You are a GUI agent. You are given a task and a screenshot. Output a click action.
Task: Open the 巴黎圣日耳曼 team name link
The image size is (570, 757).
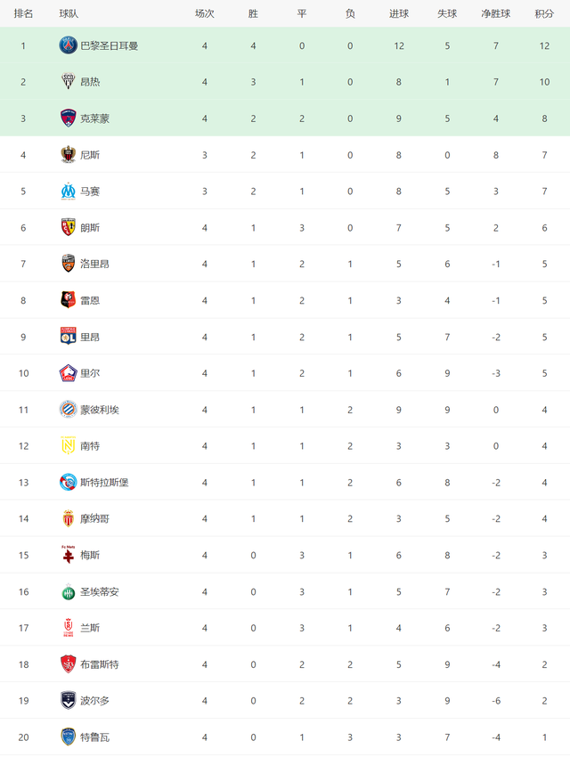(109, 45)
